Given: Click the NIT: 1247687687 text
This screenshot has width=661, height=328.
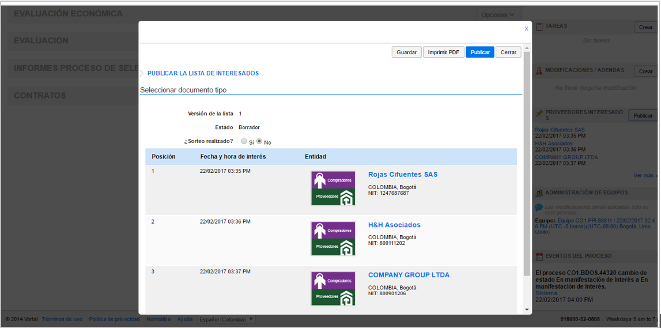Looking at the screenshot, I should 388,193.
